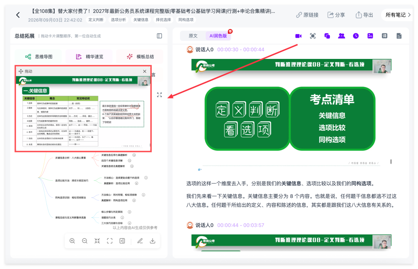
Task: Download the mind map
Action: click(152, 241)
